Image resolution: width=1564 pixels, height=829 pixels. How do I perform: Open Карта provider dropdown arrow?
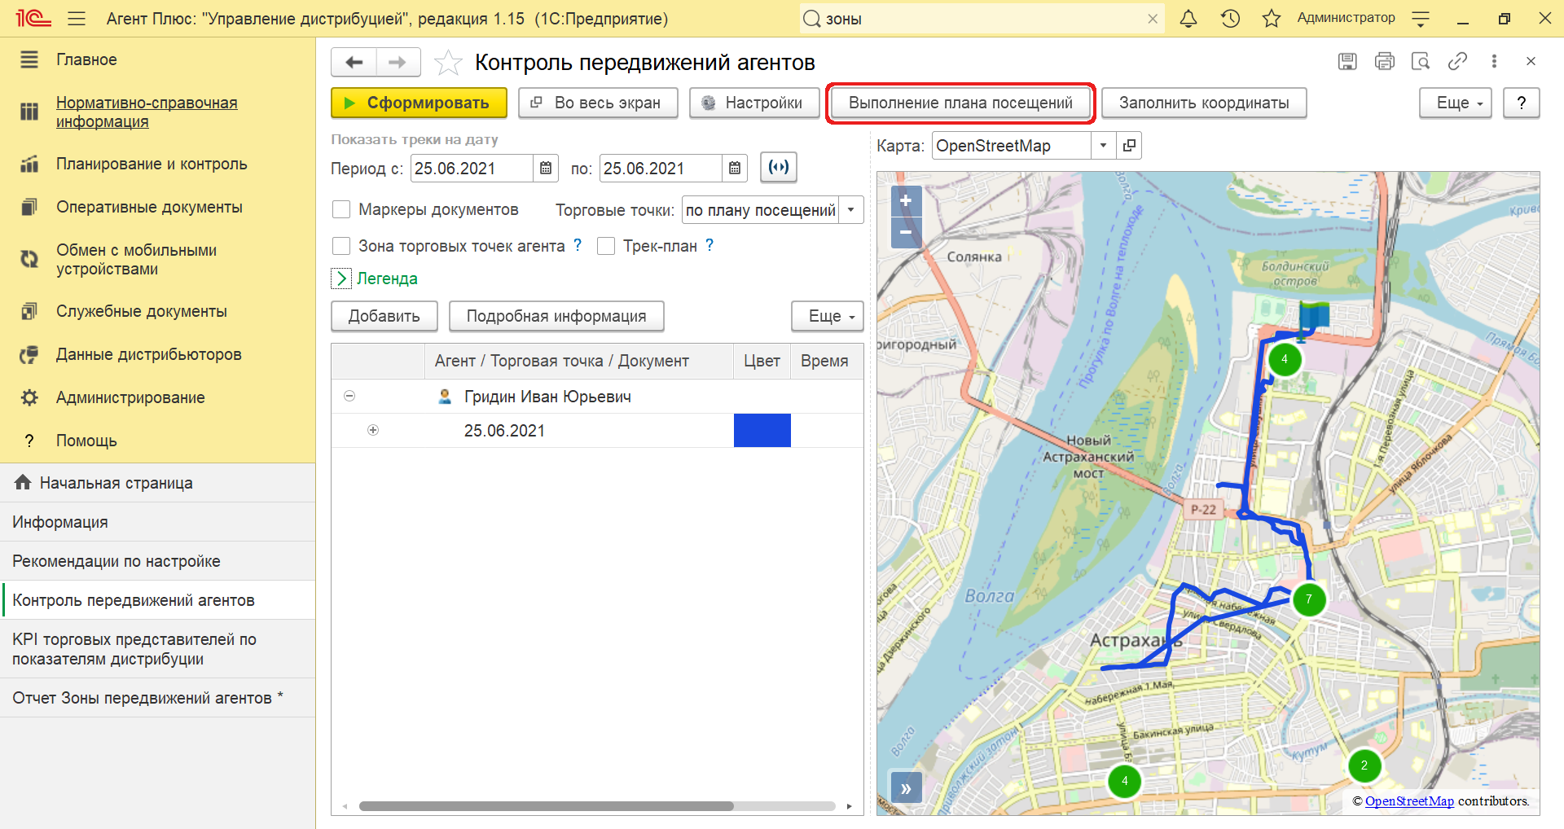pos(1103,146)
